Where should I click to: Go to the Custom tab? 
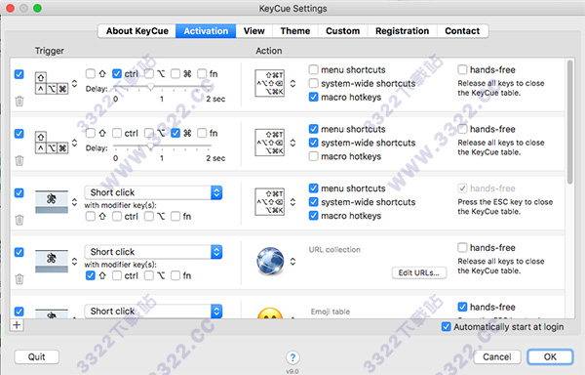click(x=343, y=31)
